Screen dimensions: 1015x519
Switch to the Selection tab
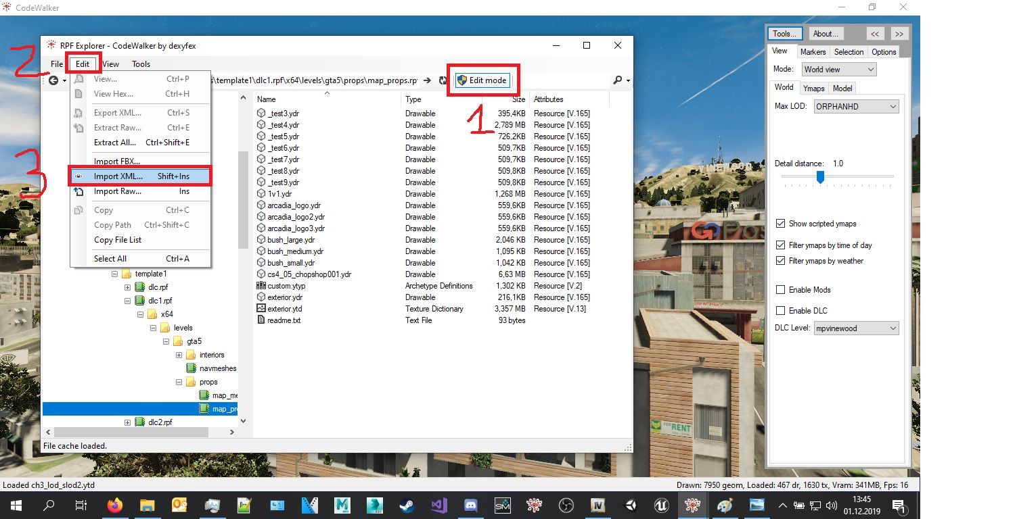click(x=849, y=52)
